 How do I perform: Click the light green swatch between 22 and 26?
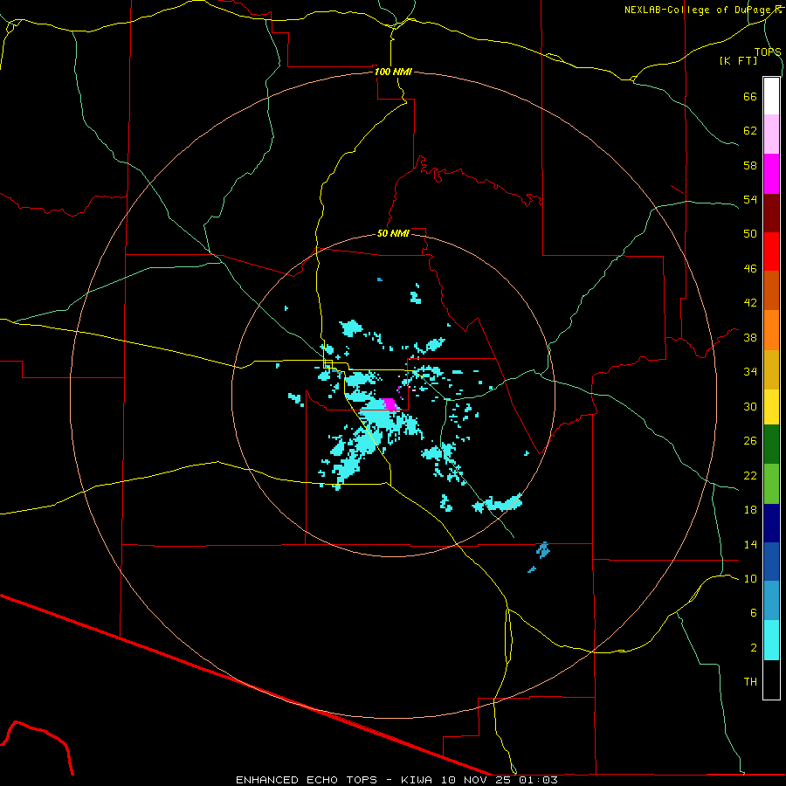[x=771, y=484]
